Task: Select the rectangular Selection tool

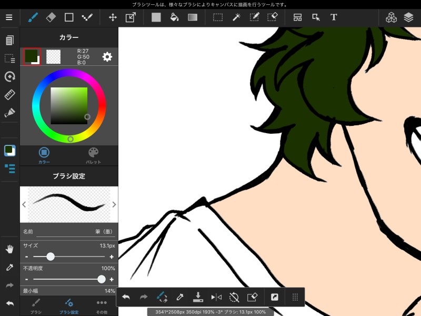Action: 218,17
